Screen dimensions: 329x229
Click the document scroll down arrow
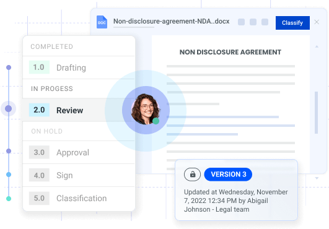tap(317, 178)
